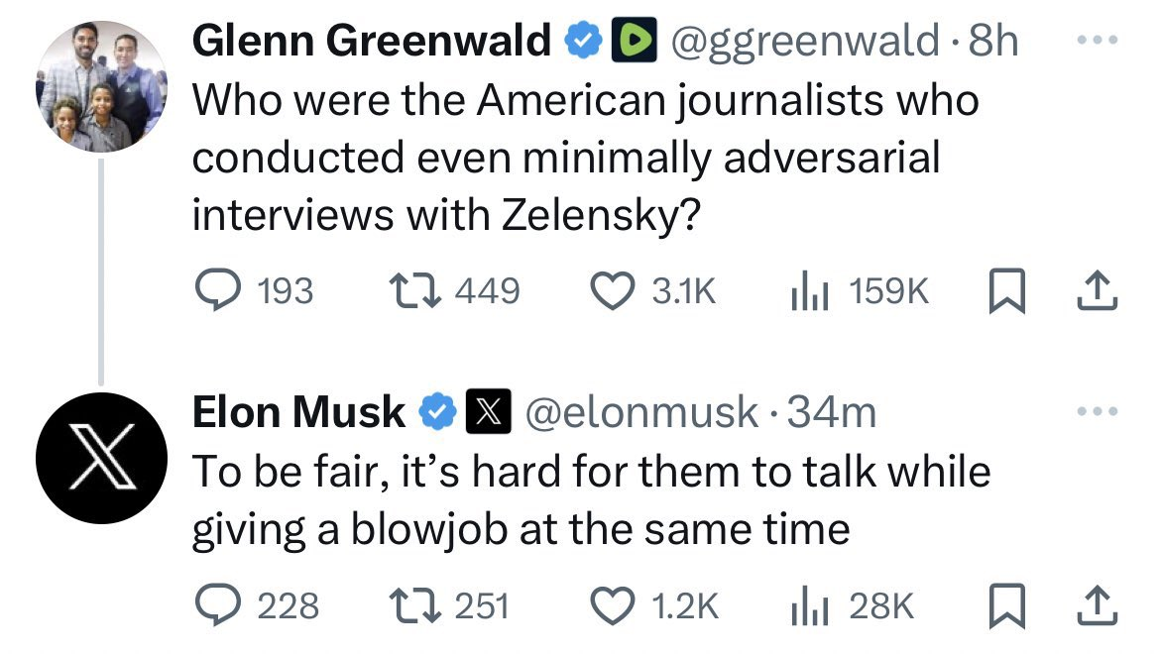This screenshot has height=654, width=1160.
Task: Open Elon Musk's X logo avatar
Action: click(x=100, y=460)
